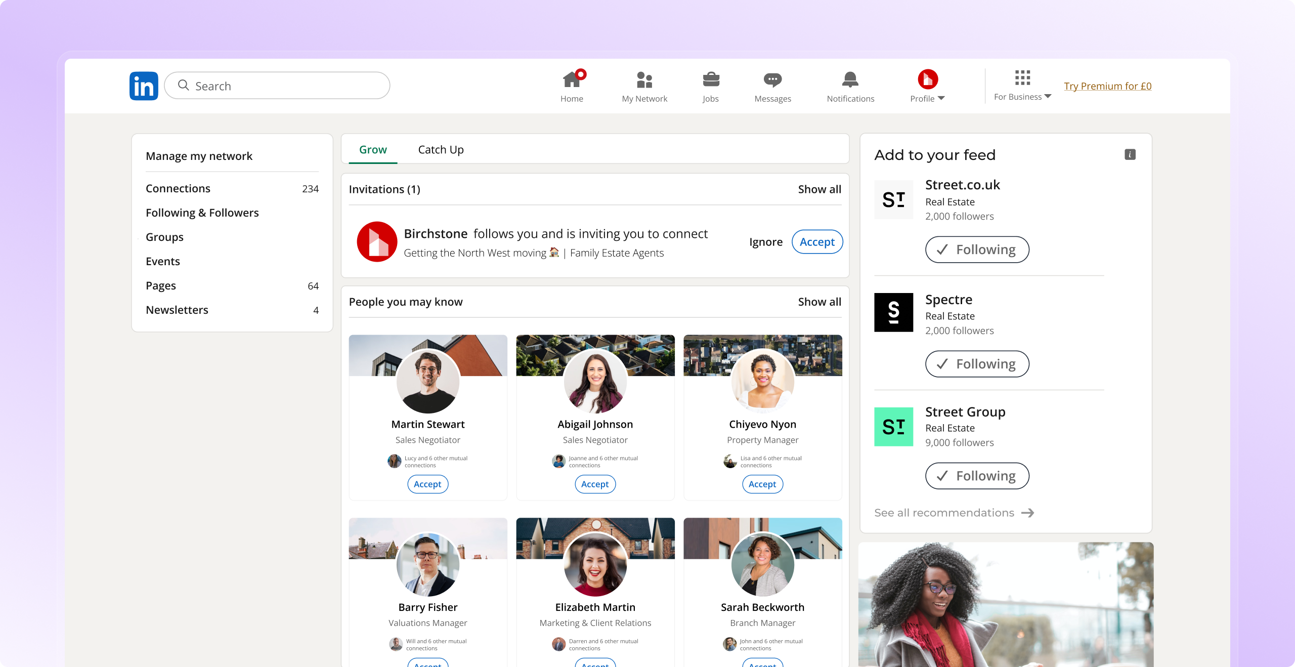Open Sarah Beckworth's profile photo
Screen dimensions: 1295x667
[763, 564]
